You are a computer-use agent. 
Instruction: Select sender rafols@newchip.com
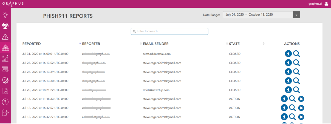coord(156,90)
